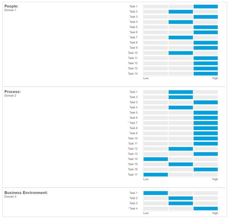
Task: Click the blue bar for People Task 10
Action: coord(181,53)
